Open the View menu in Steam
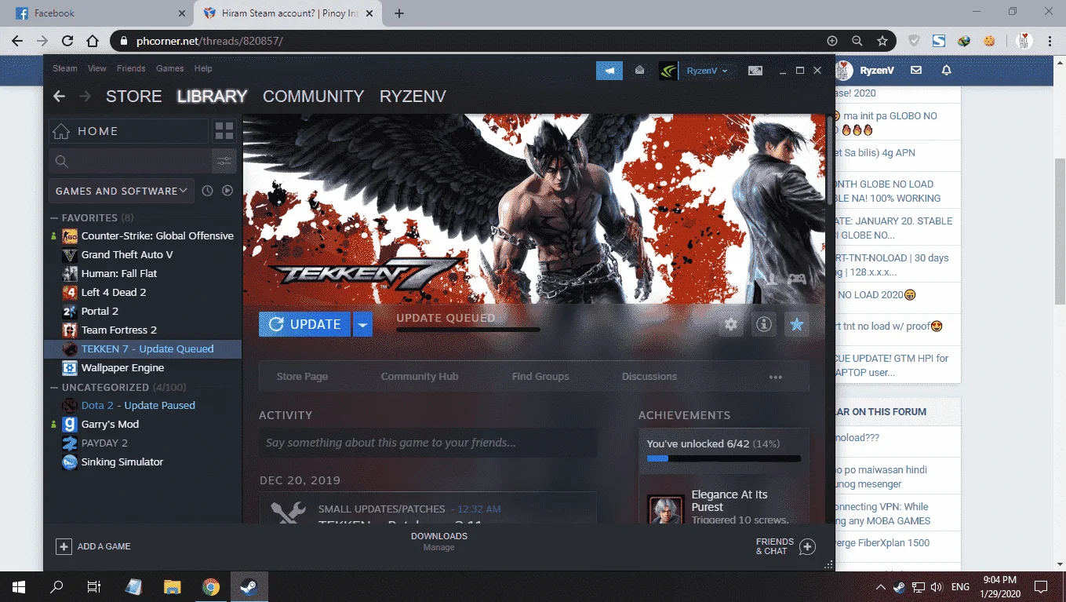This screenshot has height=602, width=1066. [96, 68]
